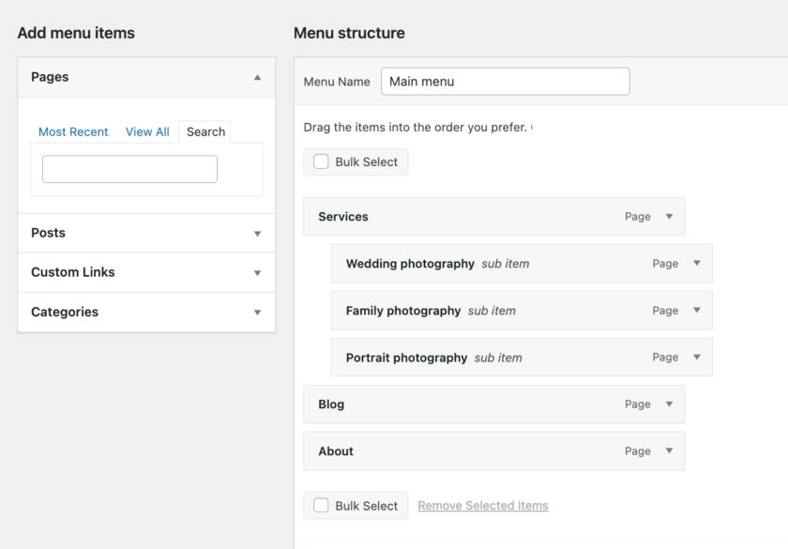Expand the Portrait photography item arrow
788x549 pixels.
coord(696,358)
